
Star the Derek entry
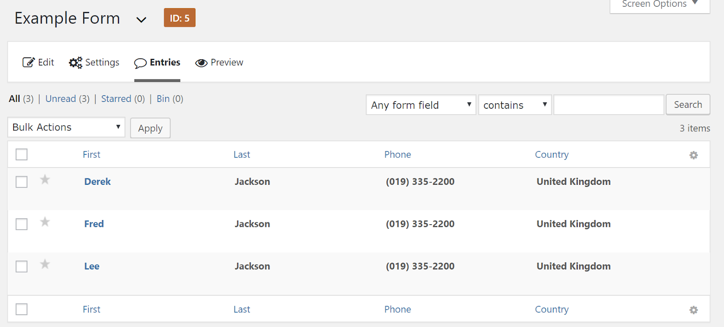coord(45,180)
